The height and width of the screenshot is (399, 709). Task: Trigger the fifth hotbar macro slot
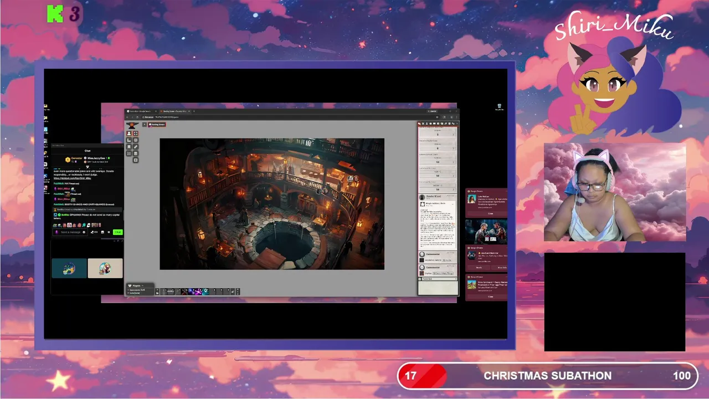point(192,292)
